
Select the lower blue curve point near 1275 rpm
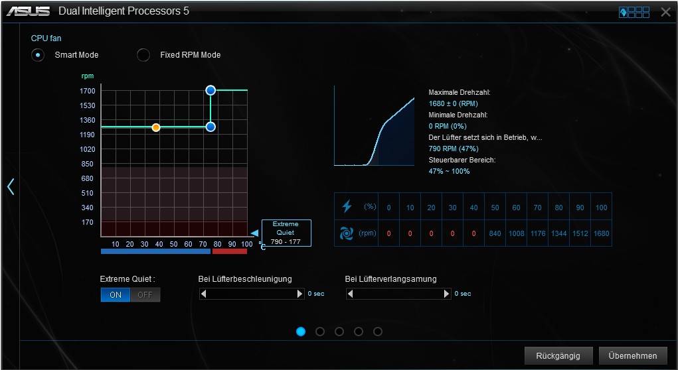pos(211,127)
